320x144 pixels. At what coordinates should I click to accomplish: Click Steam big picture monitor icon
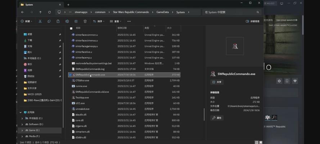pos(281,3)
